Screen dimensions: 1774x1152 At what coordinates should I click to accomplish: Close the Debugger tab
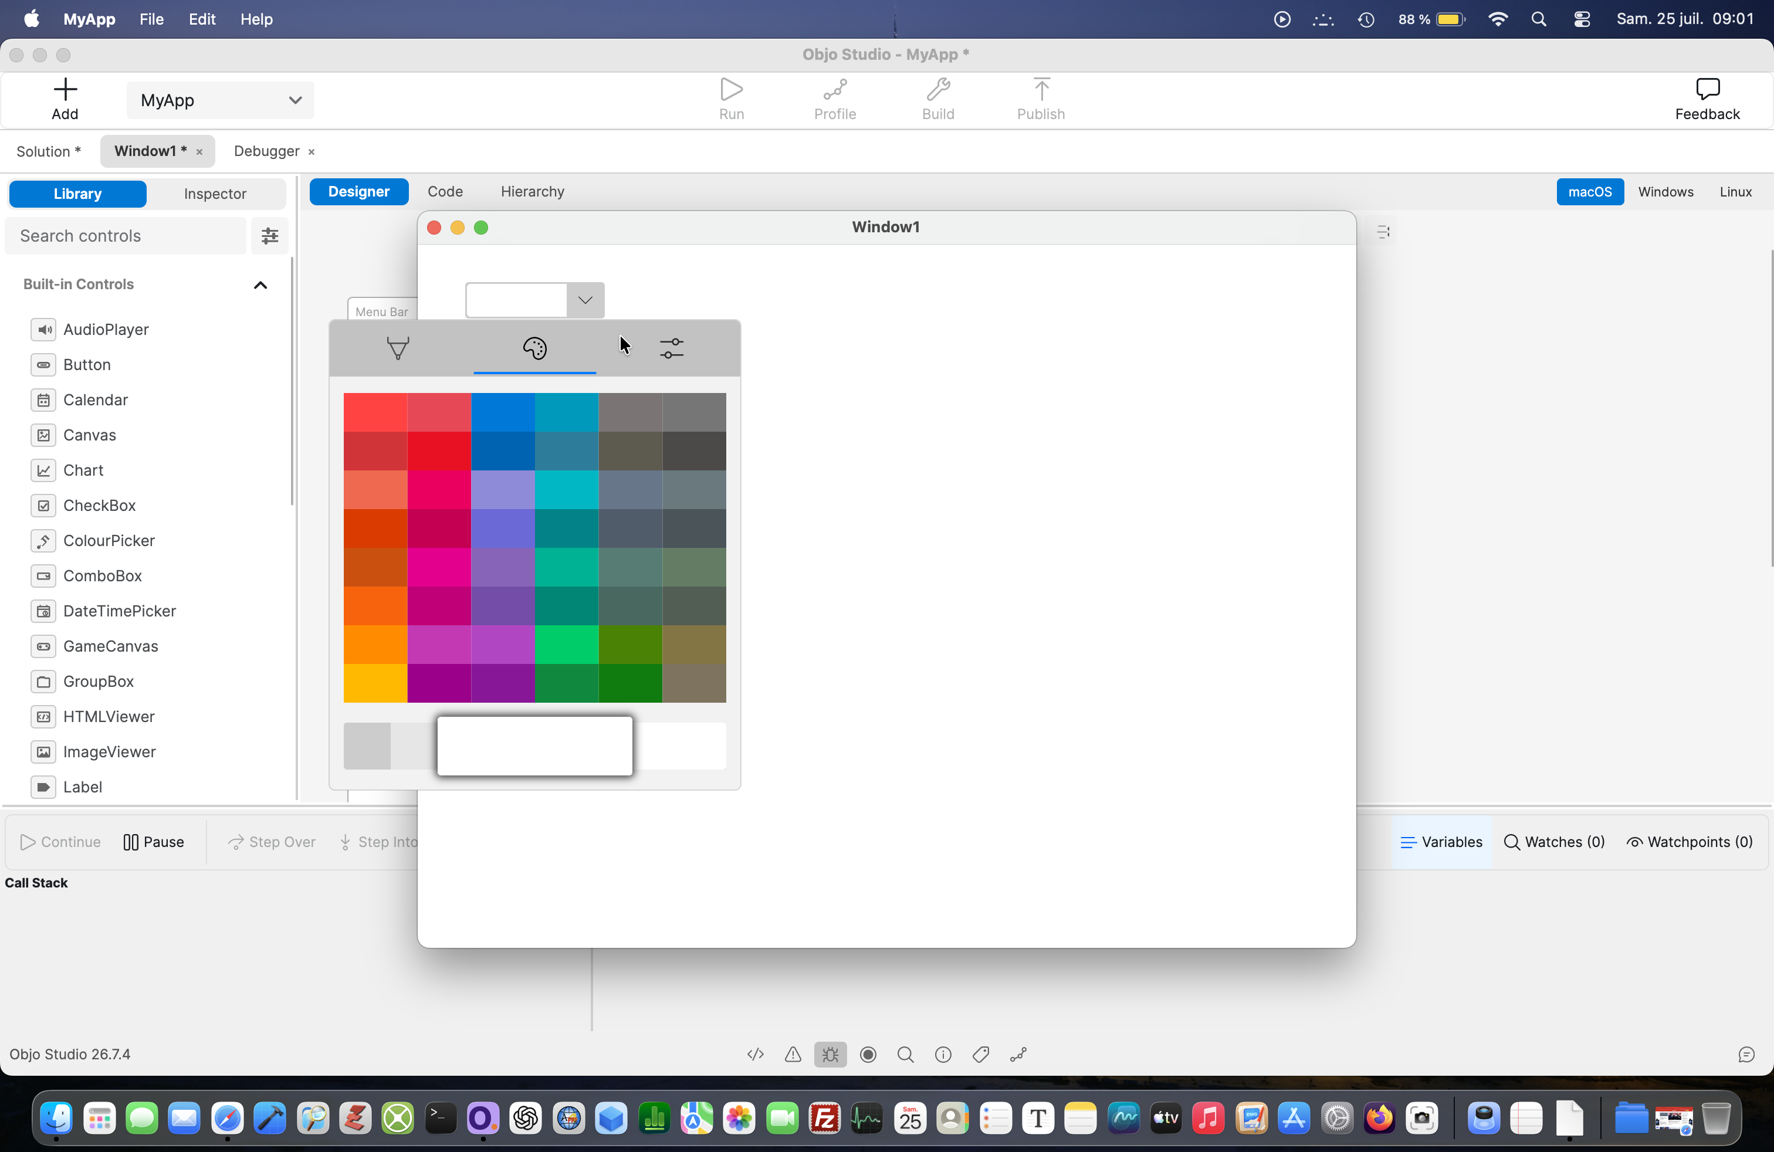[311, 152]
